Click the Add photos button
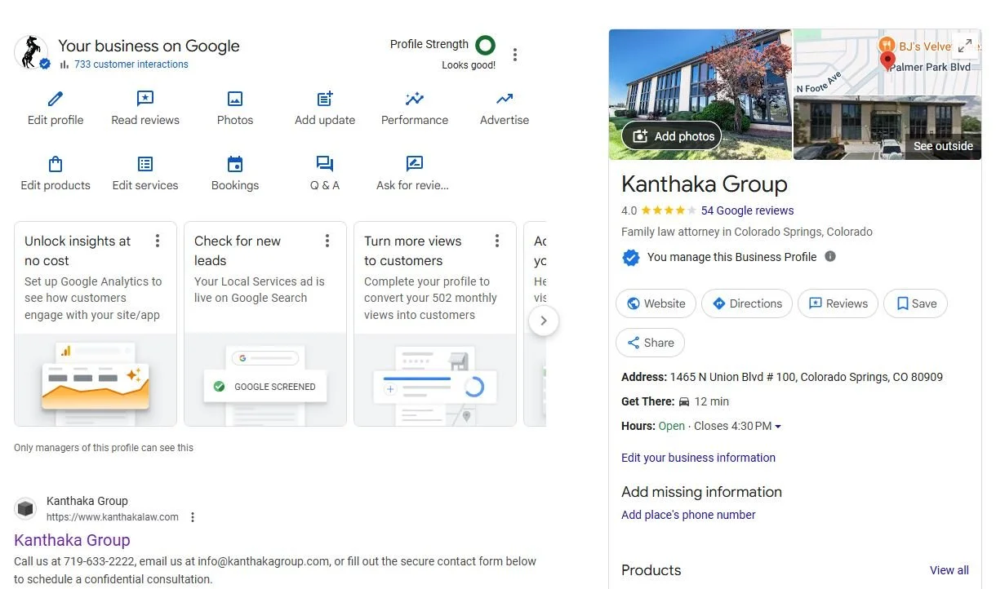This screenshot has height=589, width=996. coord(671,136)
